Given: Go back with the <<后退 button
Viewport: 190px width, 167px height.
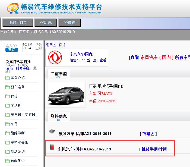Looking at the screenshot, I should point(46,23).
